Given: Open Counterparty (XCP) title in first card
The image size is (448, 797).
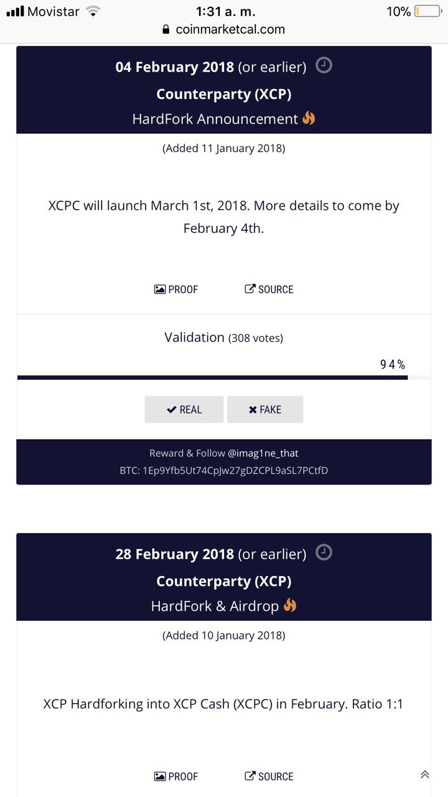Looking at the screenshot, I should pos(223,94).
